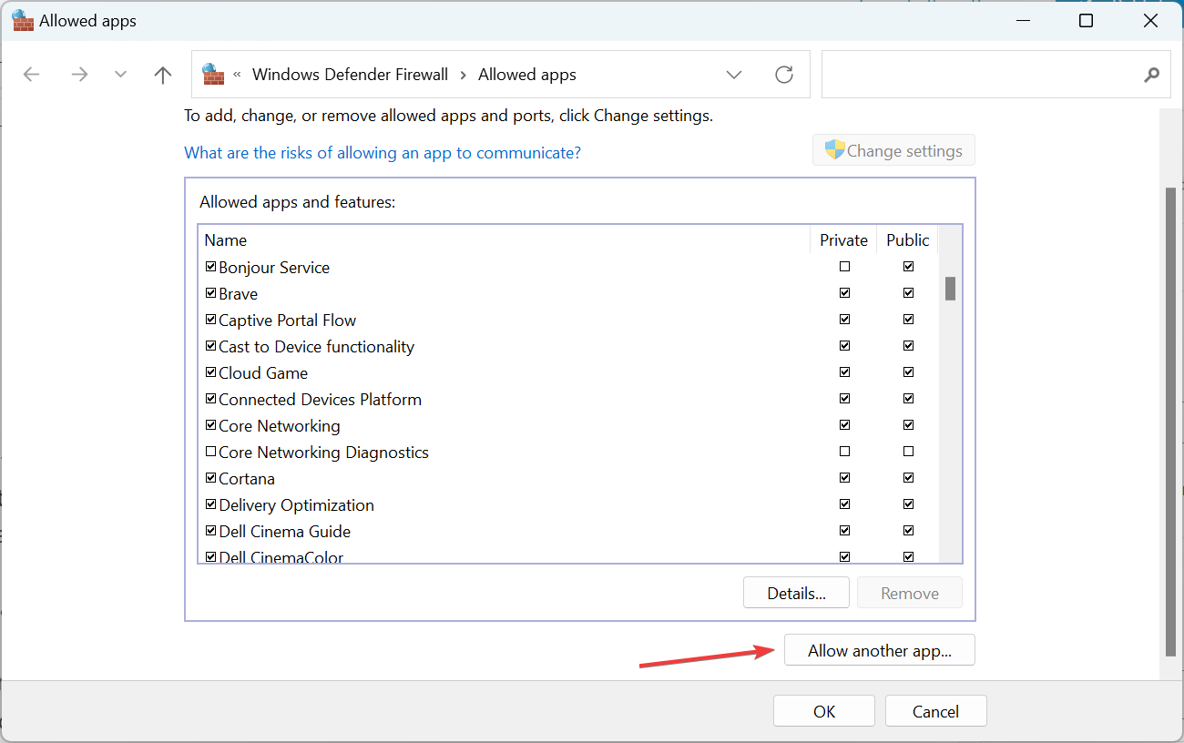The height and width of the screenshot is (743, 1184).
Task: Click Cancel button
Action: tap(935, 711)
